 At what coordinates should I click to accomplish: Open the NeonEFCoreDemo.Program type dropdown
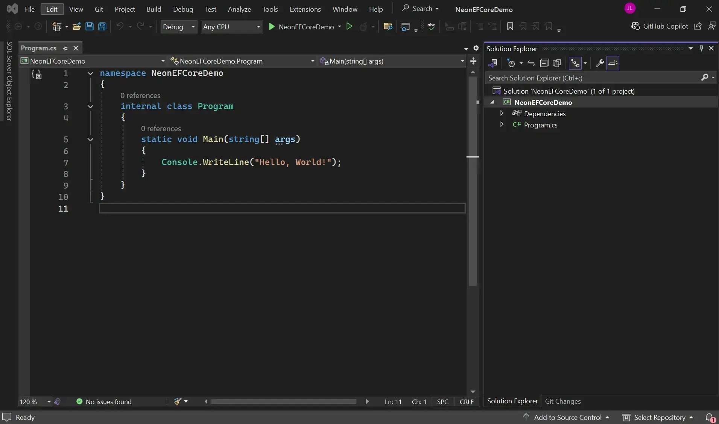pyautogui.click(x=243, y=61)
